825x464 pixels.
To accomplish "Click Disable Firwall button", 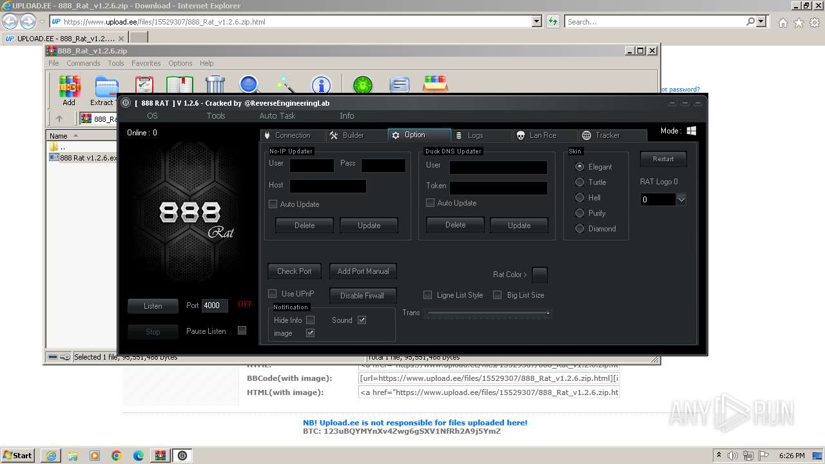I will [362, 296].
